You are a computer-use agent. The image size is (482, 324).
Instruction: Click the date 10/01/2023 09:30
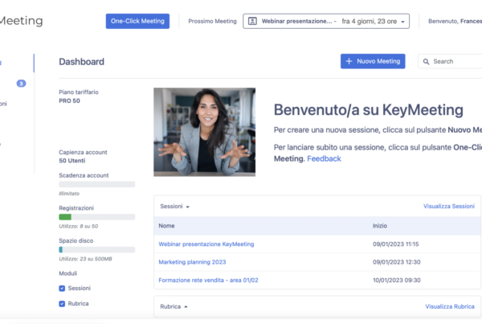point(397,281)
